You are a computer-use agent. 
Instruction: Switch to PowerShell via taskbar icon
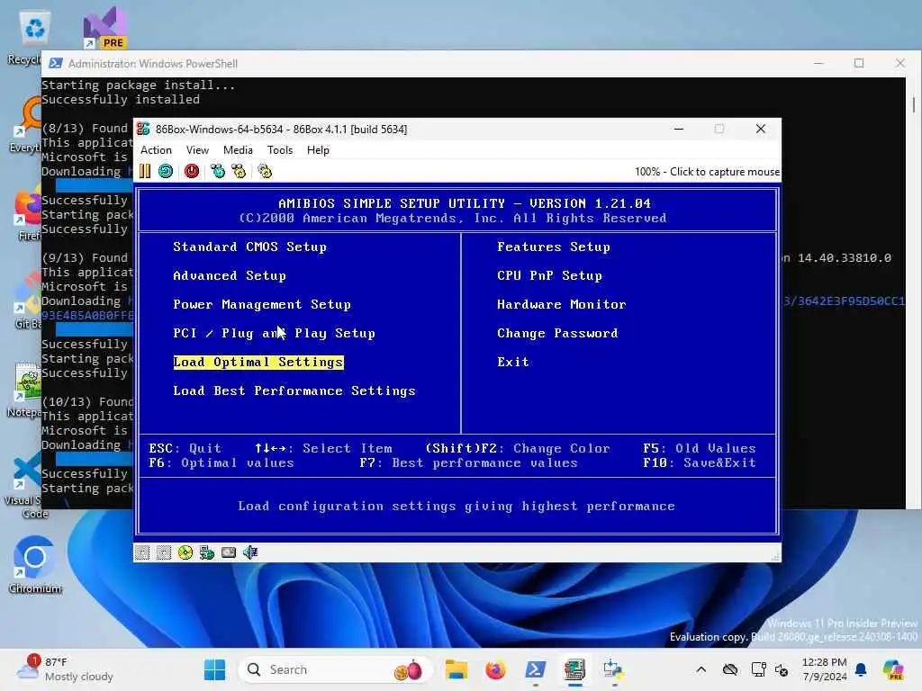(x=535, y=669)
